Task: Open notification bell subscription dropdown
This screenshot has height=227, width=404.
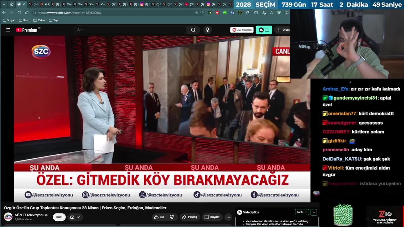Action: click(x=75, y=217)
